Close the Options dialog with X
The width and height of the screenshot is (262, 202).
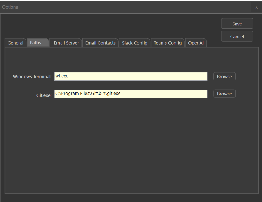(x=256, y=7)
